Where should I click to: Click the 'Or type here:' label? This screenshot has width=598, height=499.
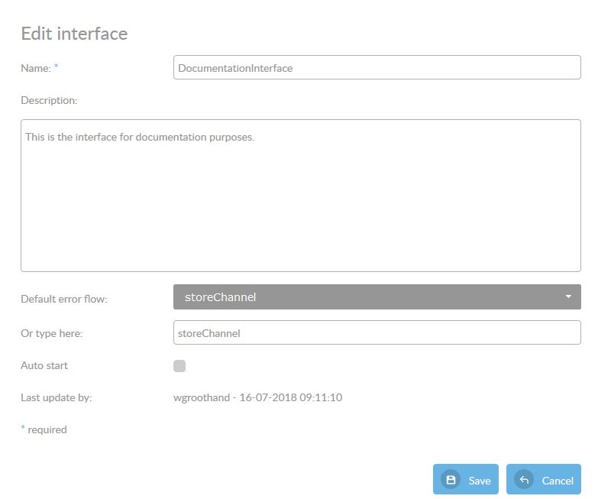52,333
